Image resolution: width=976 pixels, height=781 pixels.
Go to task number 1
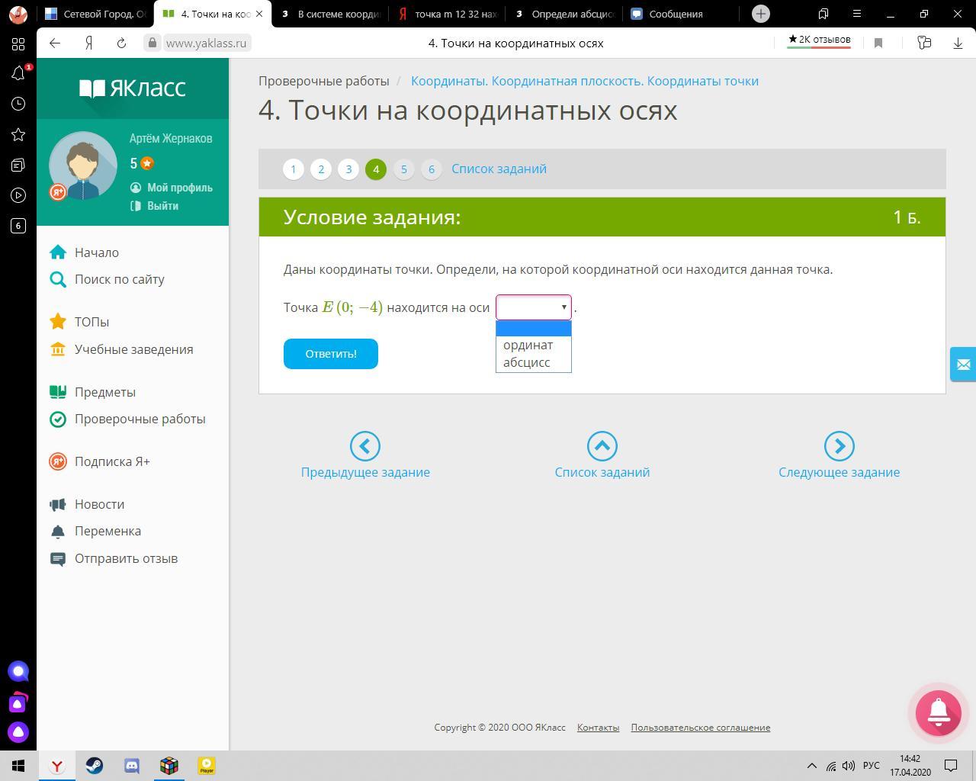click(x=294, y=169)
